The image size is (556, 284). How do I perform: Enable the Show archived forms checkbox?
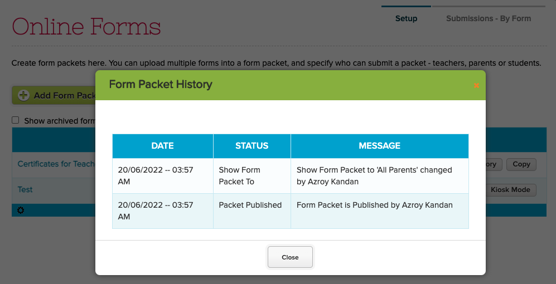point(16,120)
